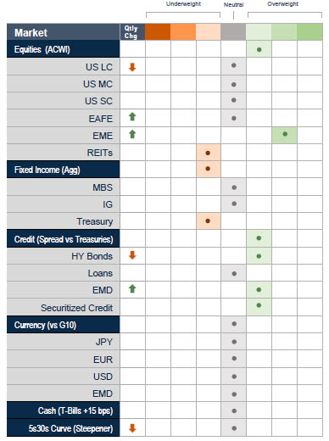Click the green up arrow beside EME
The width and height of the screenshot is (329, 441).
tap(132, 134)
